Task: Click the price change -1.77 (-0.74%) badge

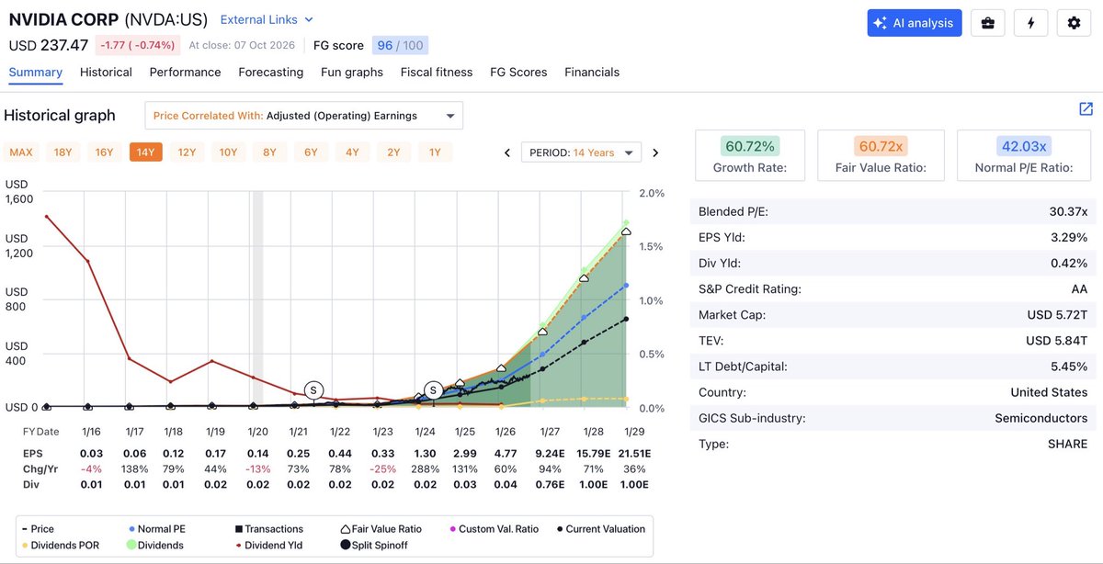Action: pos(138,45)
